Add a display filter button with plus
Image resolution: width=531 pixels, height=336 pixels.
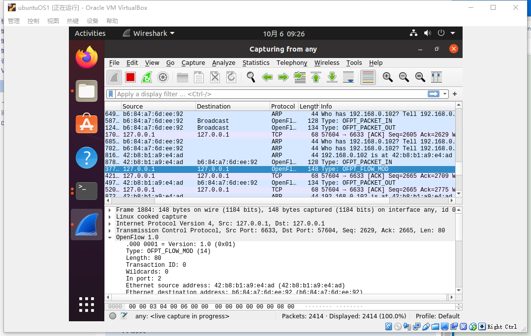click(454, 94)
